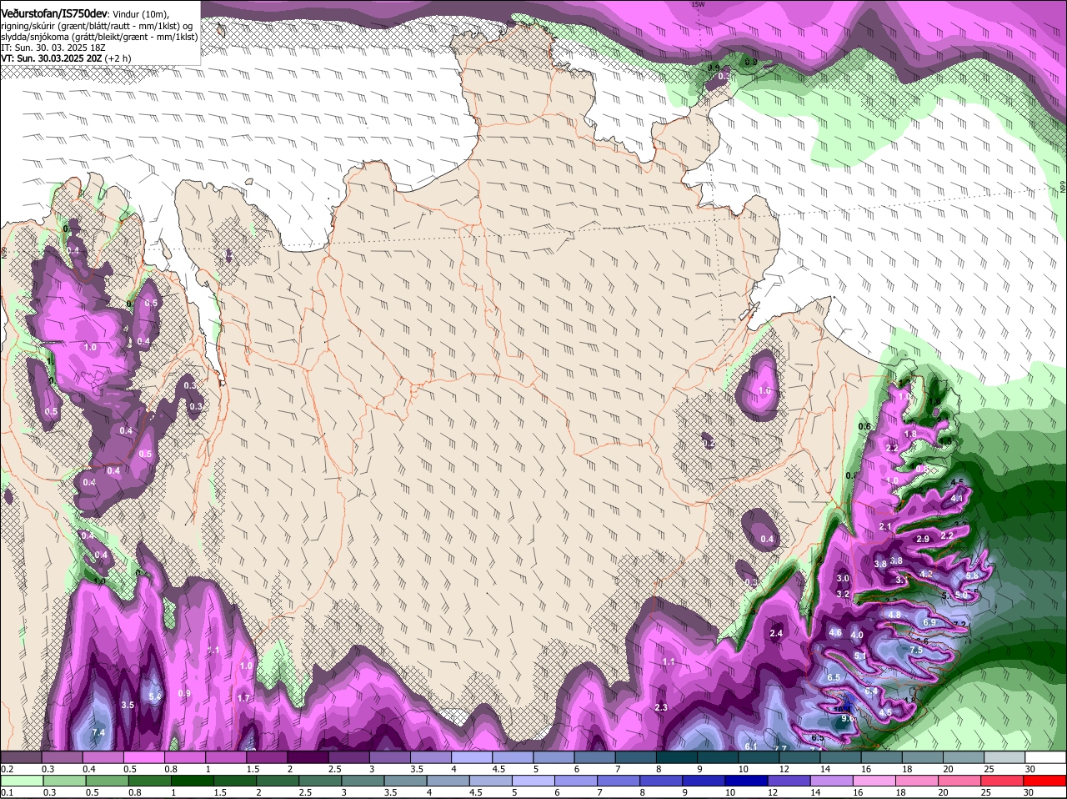The width and height of the screenshot is (1067, 799).
Task: Click the "9.6" precipitation value on the map
Action: coord(848,718)
